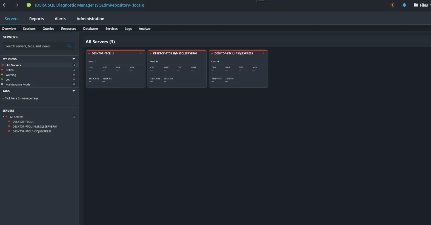Select DESKTOP-FTCIL1I\SQLEXPRESS in the servers tree
Image resolution: width=431 pixels, height=225 pixels.
(x=32, y=131)
